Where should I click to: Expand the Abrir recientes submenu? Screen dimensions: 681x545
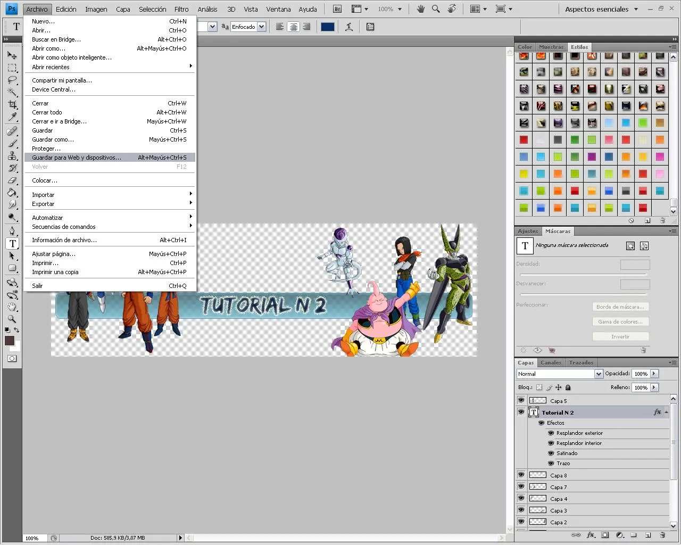110,67
